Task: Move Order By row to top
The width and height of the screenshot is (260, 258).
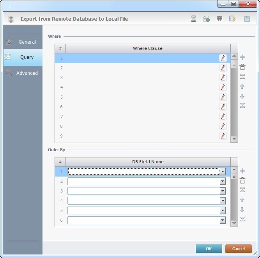Action: pos(242,190)
